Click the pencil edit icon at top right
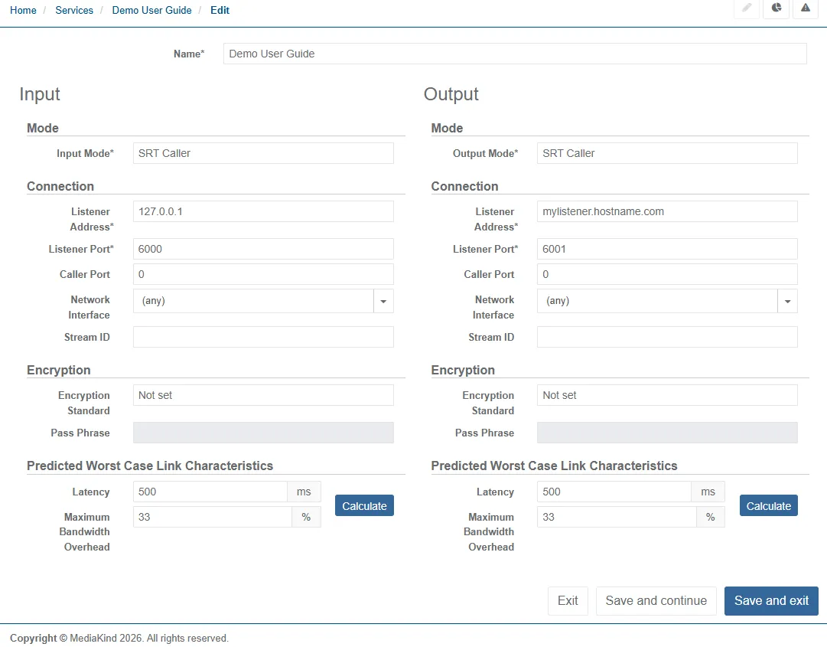Image resolution: width=827 pixels, height=647 pixels. 747,8
